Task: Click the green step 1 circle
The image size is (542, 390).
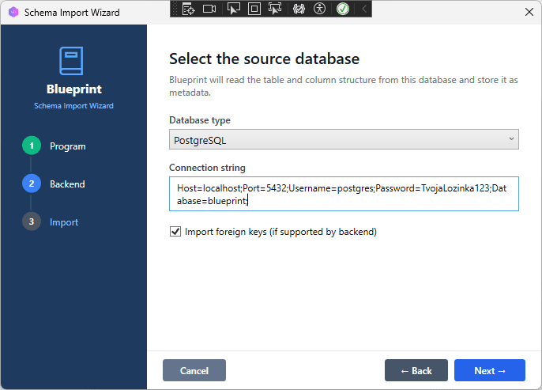Action: point(32,146)
